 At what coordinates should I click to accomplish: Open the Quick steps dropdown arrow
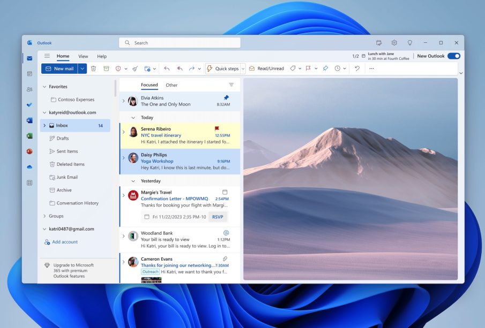(x=243, y=69)
